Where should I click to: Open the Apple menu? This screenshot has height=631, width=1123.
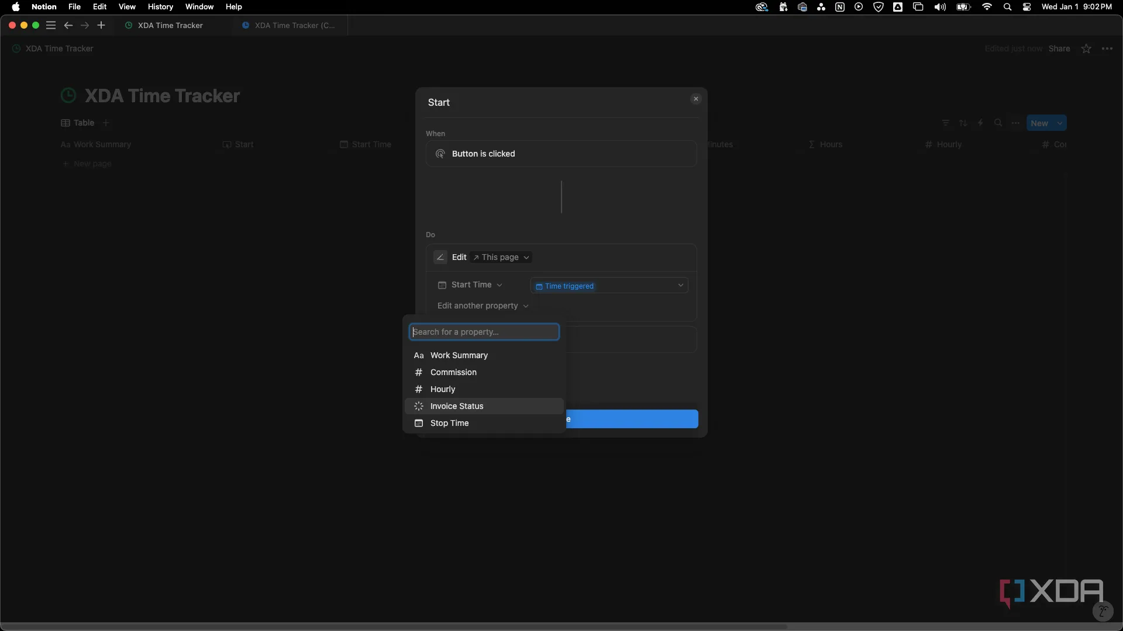[x=16, y=7]
